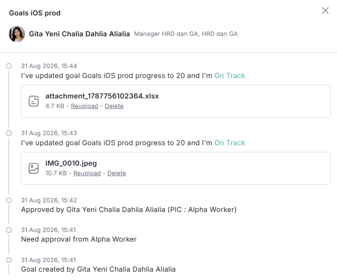Reupload the IMG_0010.jpeg file

pyautogui.click(x=87, y=173)
